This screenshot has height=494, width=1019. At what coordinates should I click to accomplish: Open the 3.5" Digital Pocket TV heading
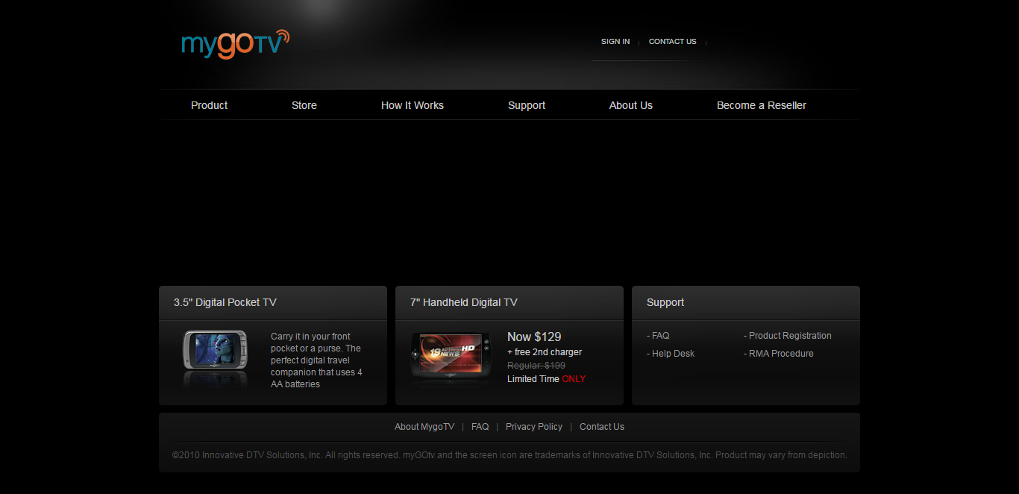[225, 302]
